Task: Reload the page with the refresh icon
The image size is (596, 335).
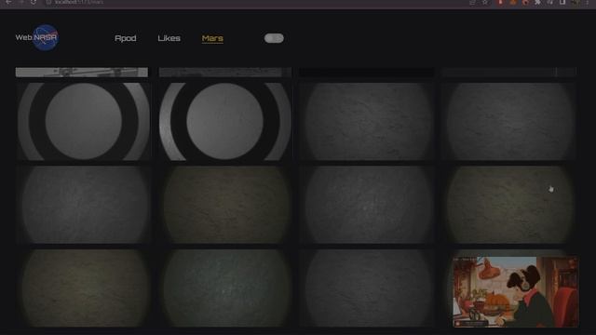Action: point(34,2)
